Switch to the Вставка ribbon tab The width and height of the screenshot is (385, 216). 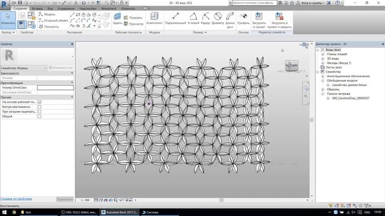tap(37, 8)
